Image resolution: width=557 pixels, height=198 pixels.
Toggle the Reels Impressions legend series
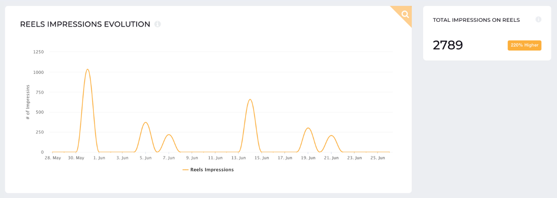[208, 170]
